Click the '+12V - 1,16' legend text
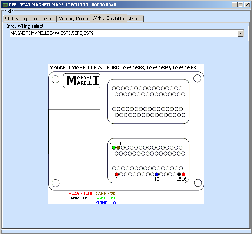The width and height of the screenshot is (252, 234). point(80,193)
